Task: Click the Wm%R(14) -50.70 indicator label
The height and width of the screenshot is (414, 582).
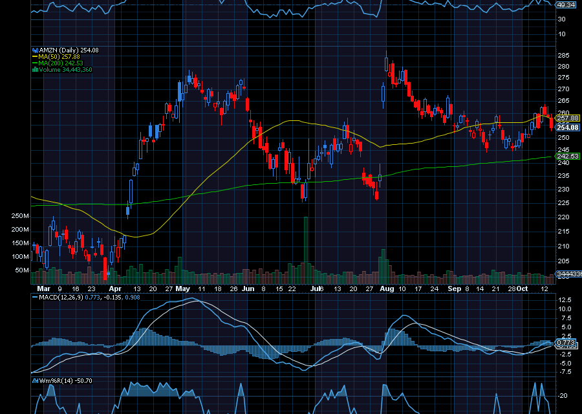Action: [x=65, y=380]
